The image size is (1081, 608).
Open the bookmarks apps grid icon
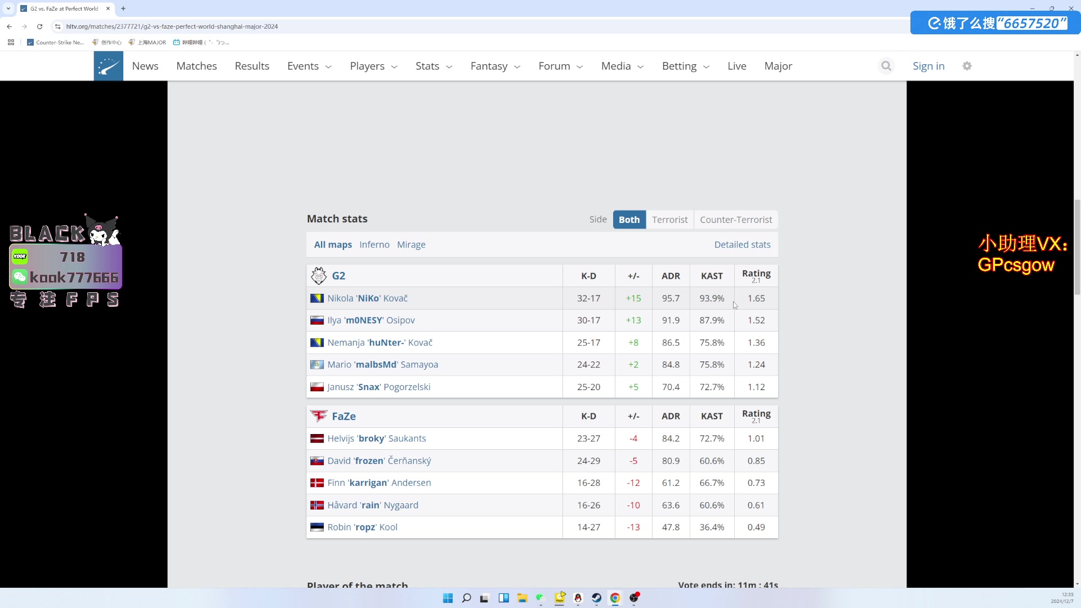point(11,42)
